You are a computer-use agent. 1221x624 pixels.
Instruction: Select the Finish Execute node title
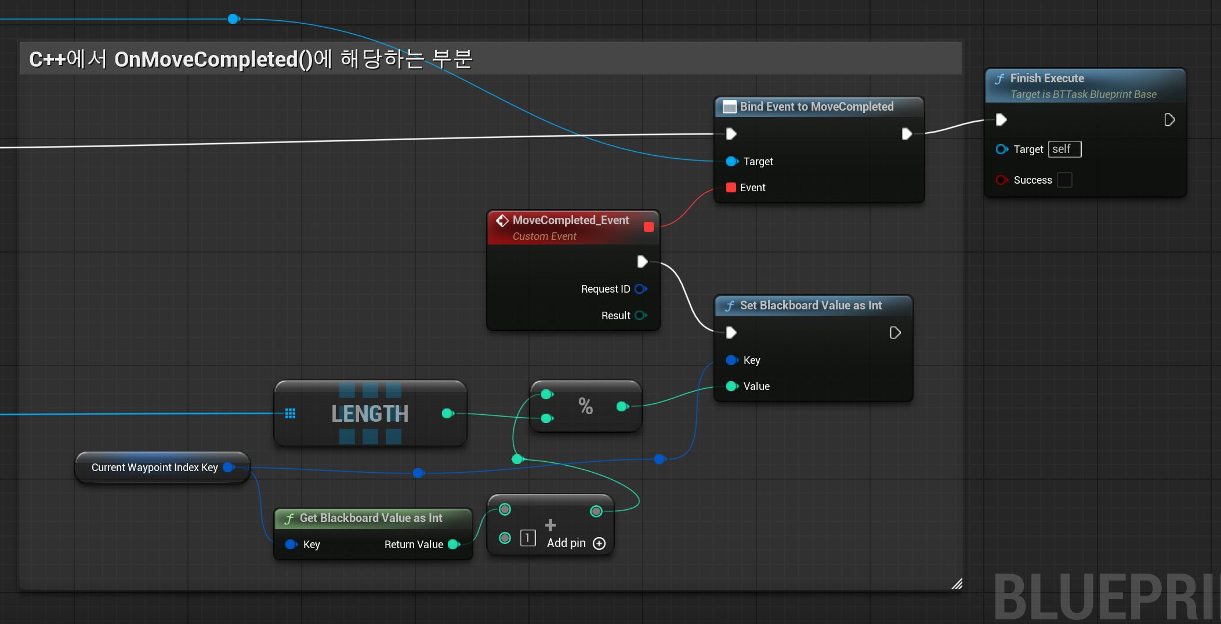pos(1046,78)
